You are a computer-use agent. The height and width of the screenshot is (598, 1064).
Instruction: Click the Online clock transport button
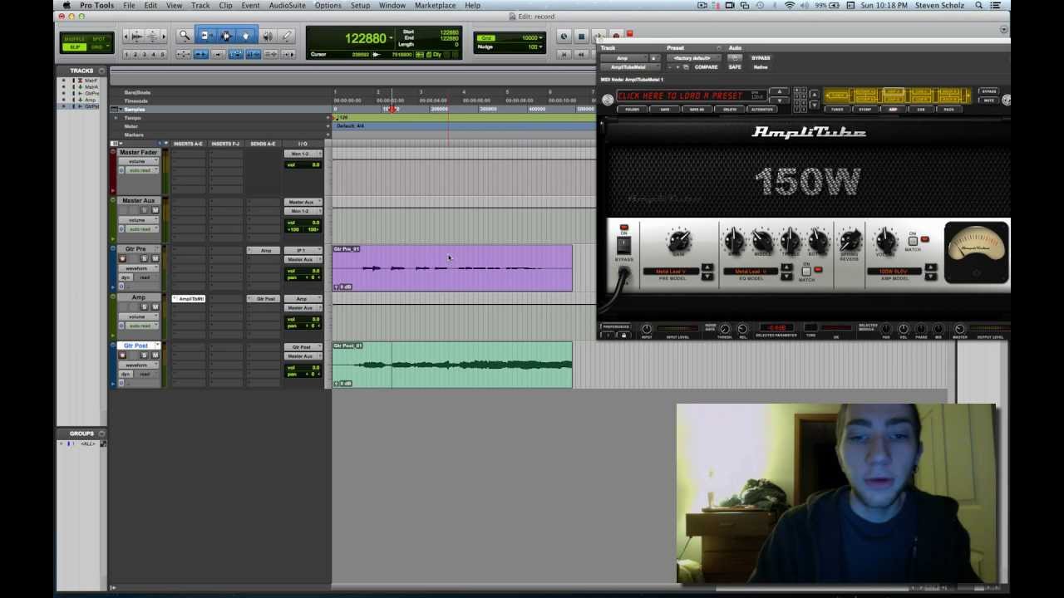[564, 37]
